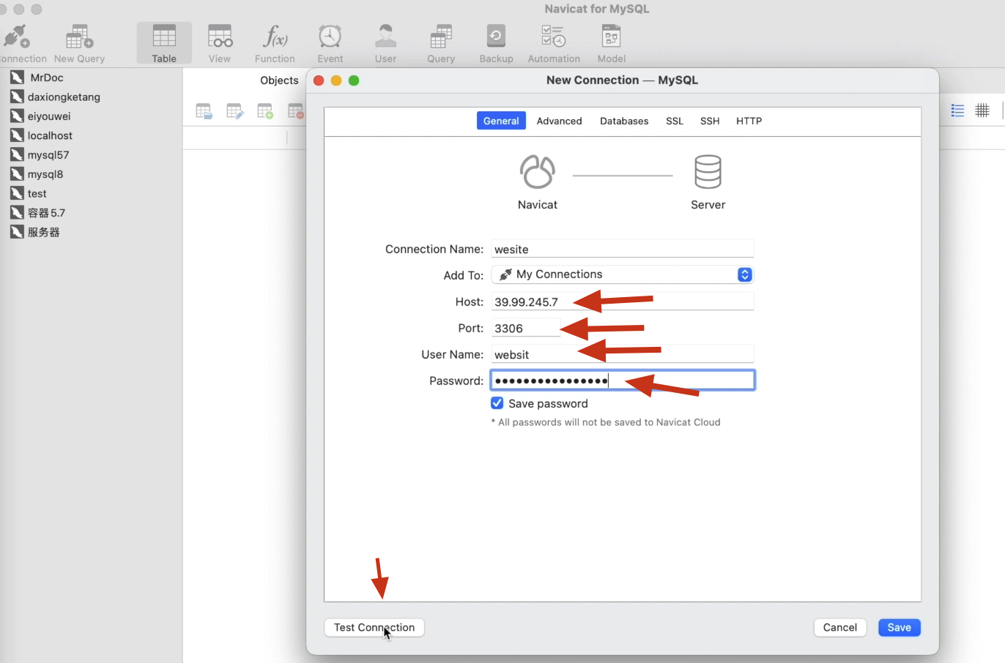The height and width of the screenshot is (663, 1005).
Task: Open the Objects tab
Action: [279, 80]
